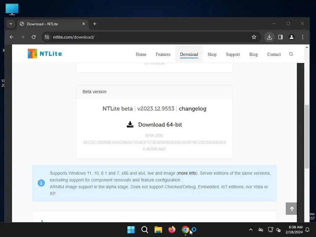Open Windows Search from the taskbar
Screen dimensions: 316x237
click(x=145, y=230)
